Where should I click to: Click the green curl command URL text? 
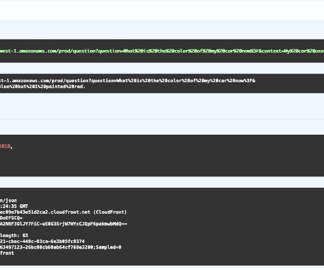[x=162, y=51]
